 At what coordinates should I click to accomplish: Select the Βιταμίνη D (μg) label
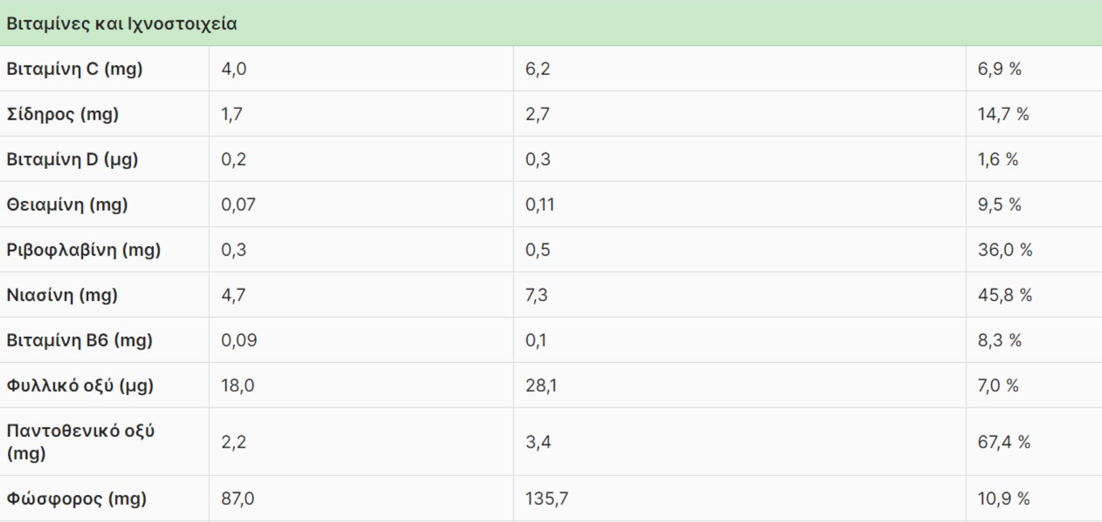click(72, 159)
